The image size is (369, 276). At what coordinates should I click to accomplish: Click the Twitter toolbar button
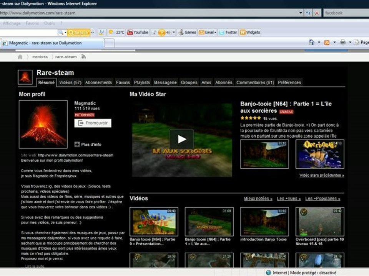coord(228,32)
